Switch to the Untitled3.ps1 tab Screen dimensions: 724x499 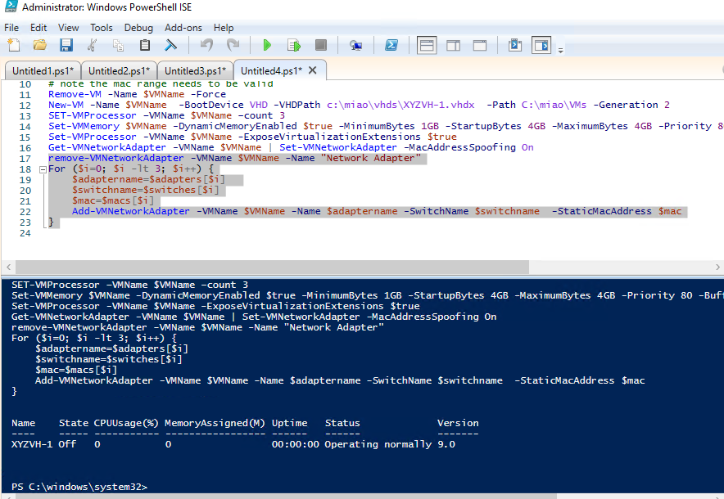coord(195,71)
